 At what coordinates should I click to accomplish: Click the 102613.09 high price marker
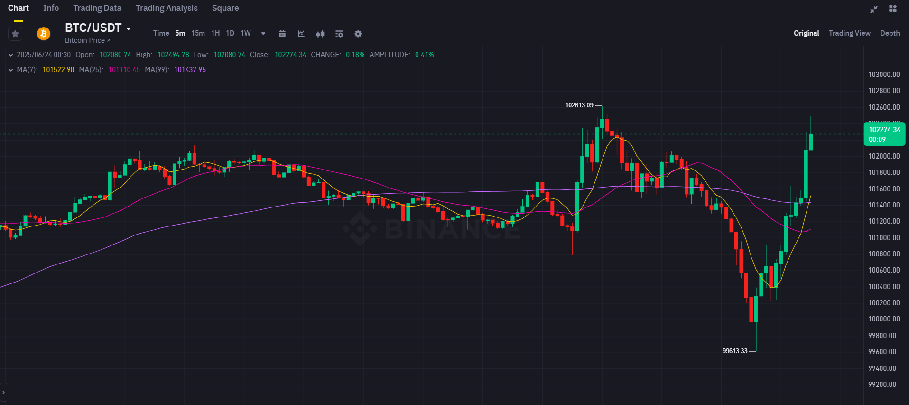point(579,105)
